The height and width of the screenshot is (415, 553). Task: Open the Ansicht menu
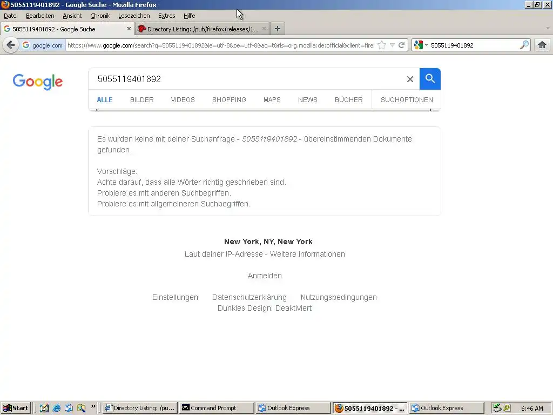click(x=72, y=16)
